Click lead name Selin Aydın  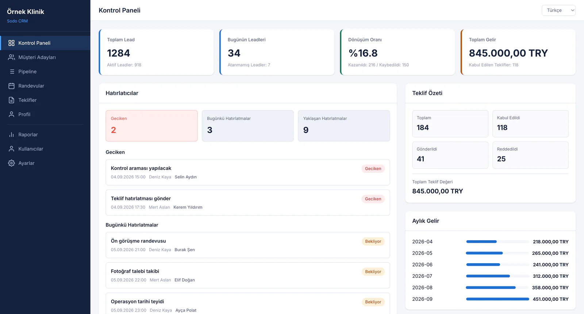pos(185,177)
